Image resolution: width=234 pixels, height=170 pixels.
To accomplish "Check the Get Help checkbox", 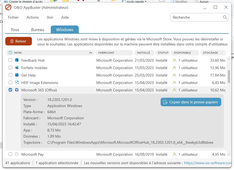I will [x=10, y=75].
